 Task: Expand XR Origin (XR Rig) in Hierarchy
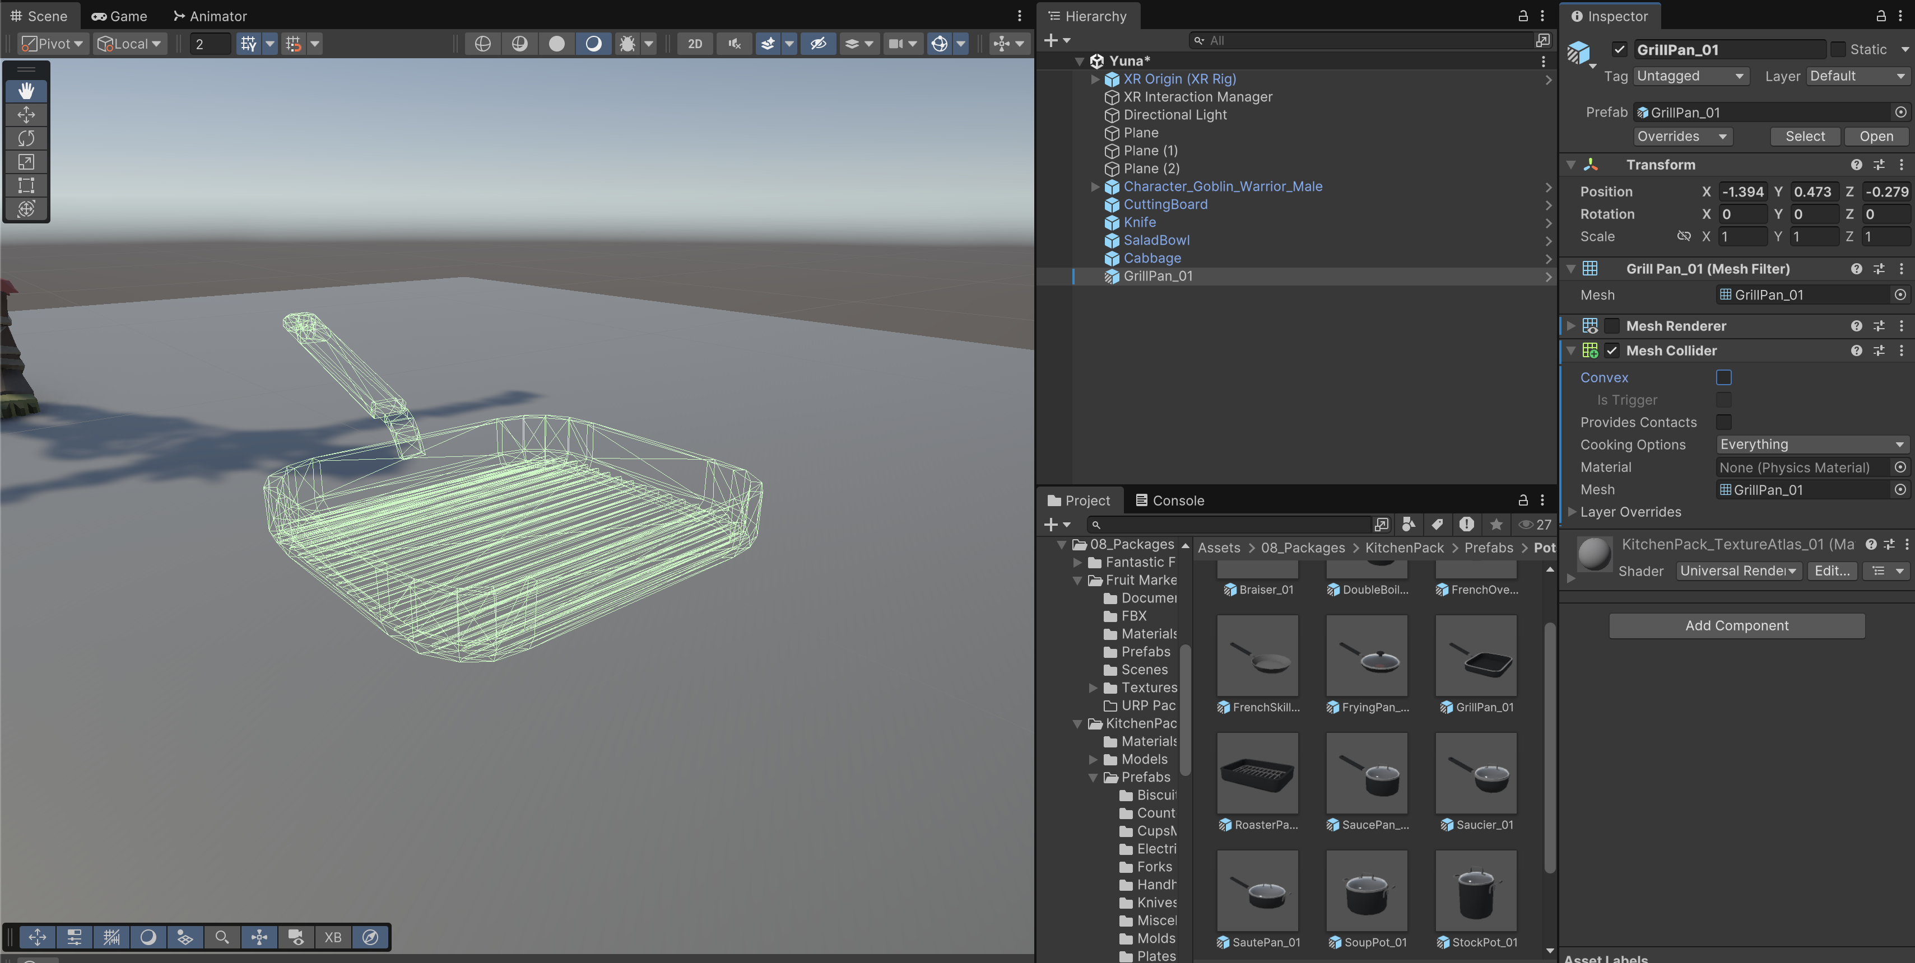pyautogui.click(x=1095, y=79)
